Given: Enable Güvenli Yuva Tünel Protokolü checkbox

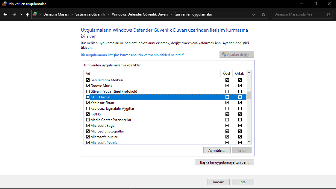Looking at the screenshot, I should point(88,92).
